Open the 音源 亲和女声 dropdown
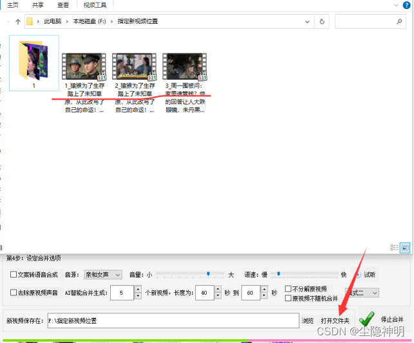Screen dimensions: 414x343 (103, 275)
